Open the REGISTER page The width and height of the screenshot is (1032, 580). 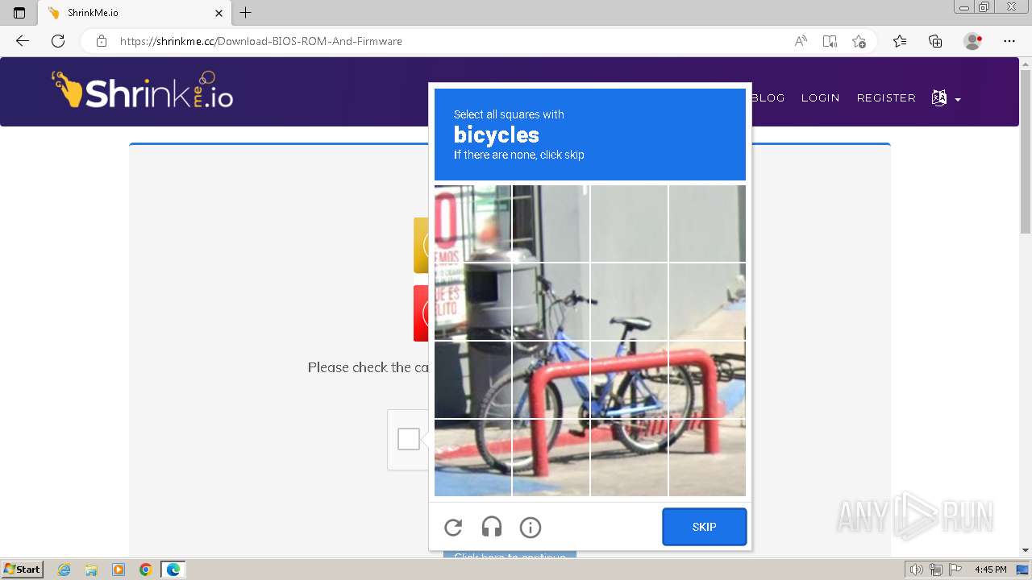pos(886,97)
